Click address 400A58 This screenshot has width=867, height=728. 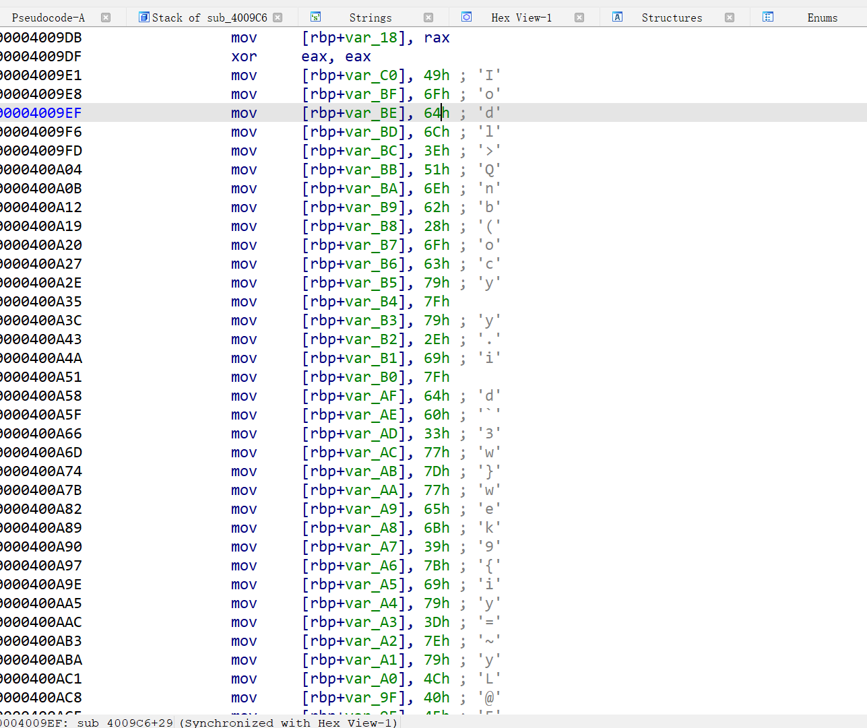[x=41, y=396]
